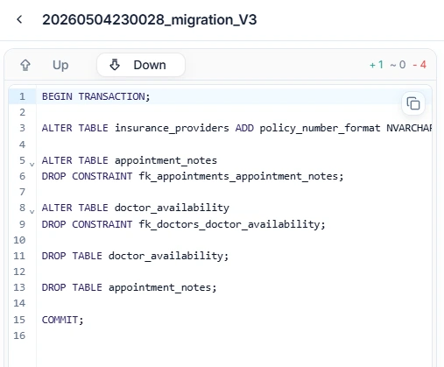Click the BEGIN TRANSACTION; line
Image resolution: width=444 pixels, height=367 pixels.
(x=95, y=96)
